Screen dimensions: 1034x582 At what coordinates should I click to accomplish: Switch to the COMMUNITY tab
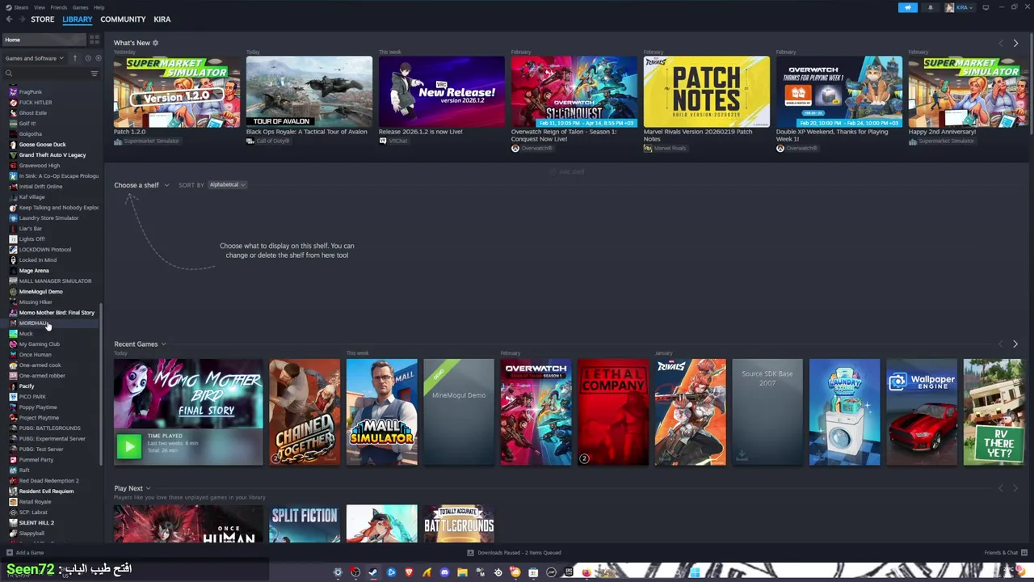(123, 19)
